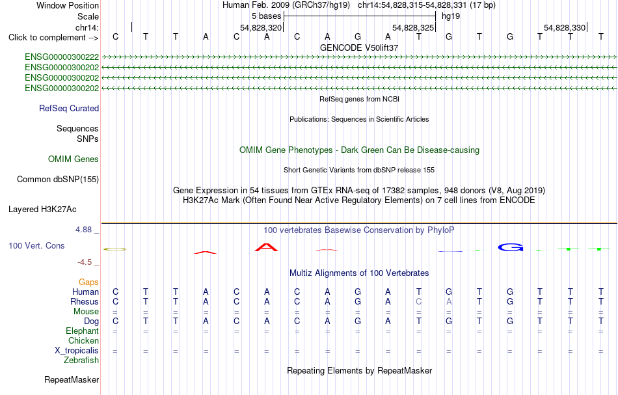
Task: Click the ENSG00000300222 gene label
Action: [x=62, y=57]
